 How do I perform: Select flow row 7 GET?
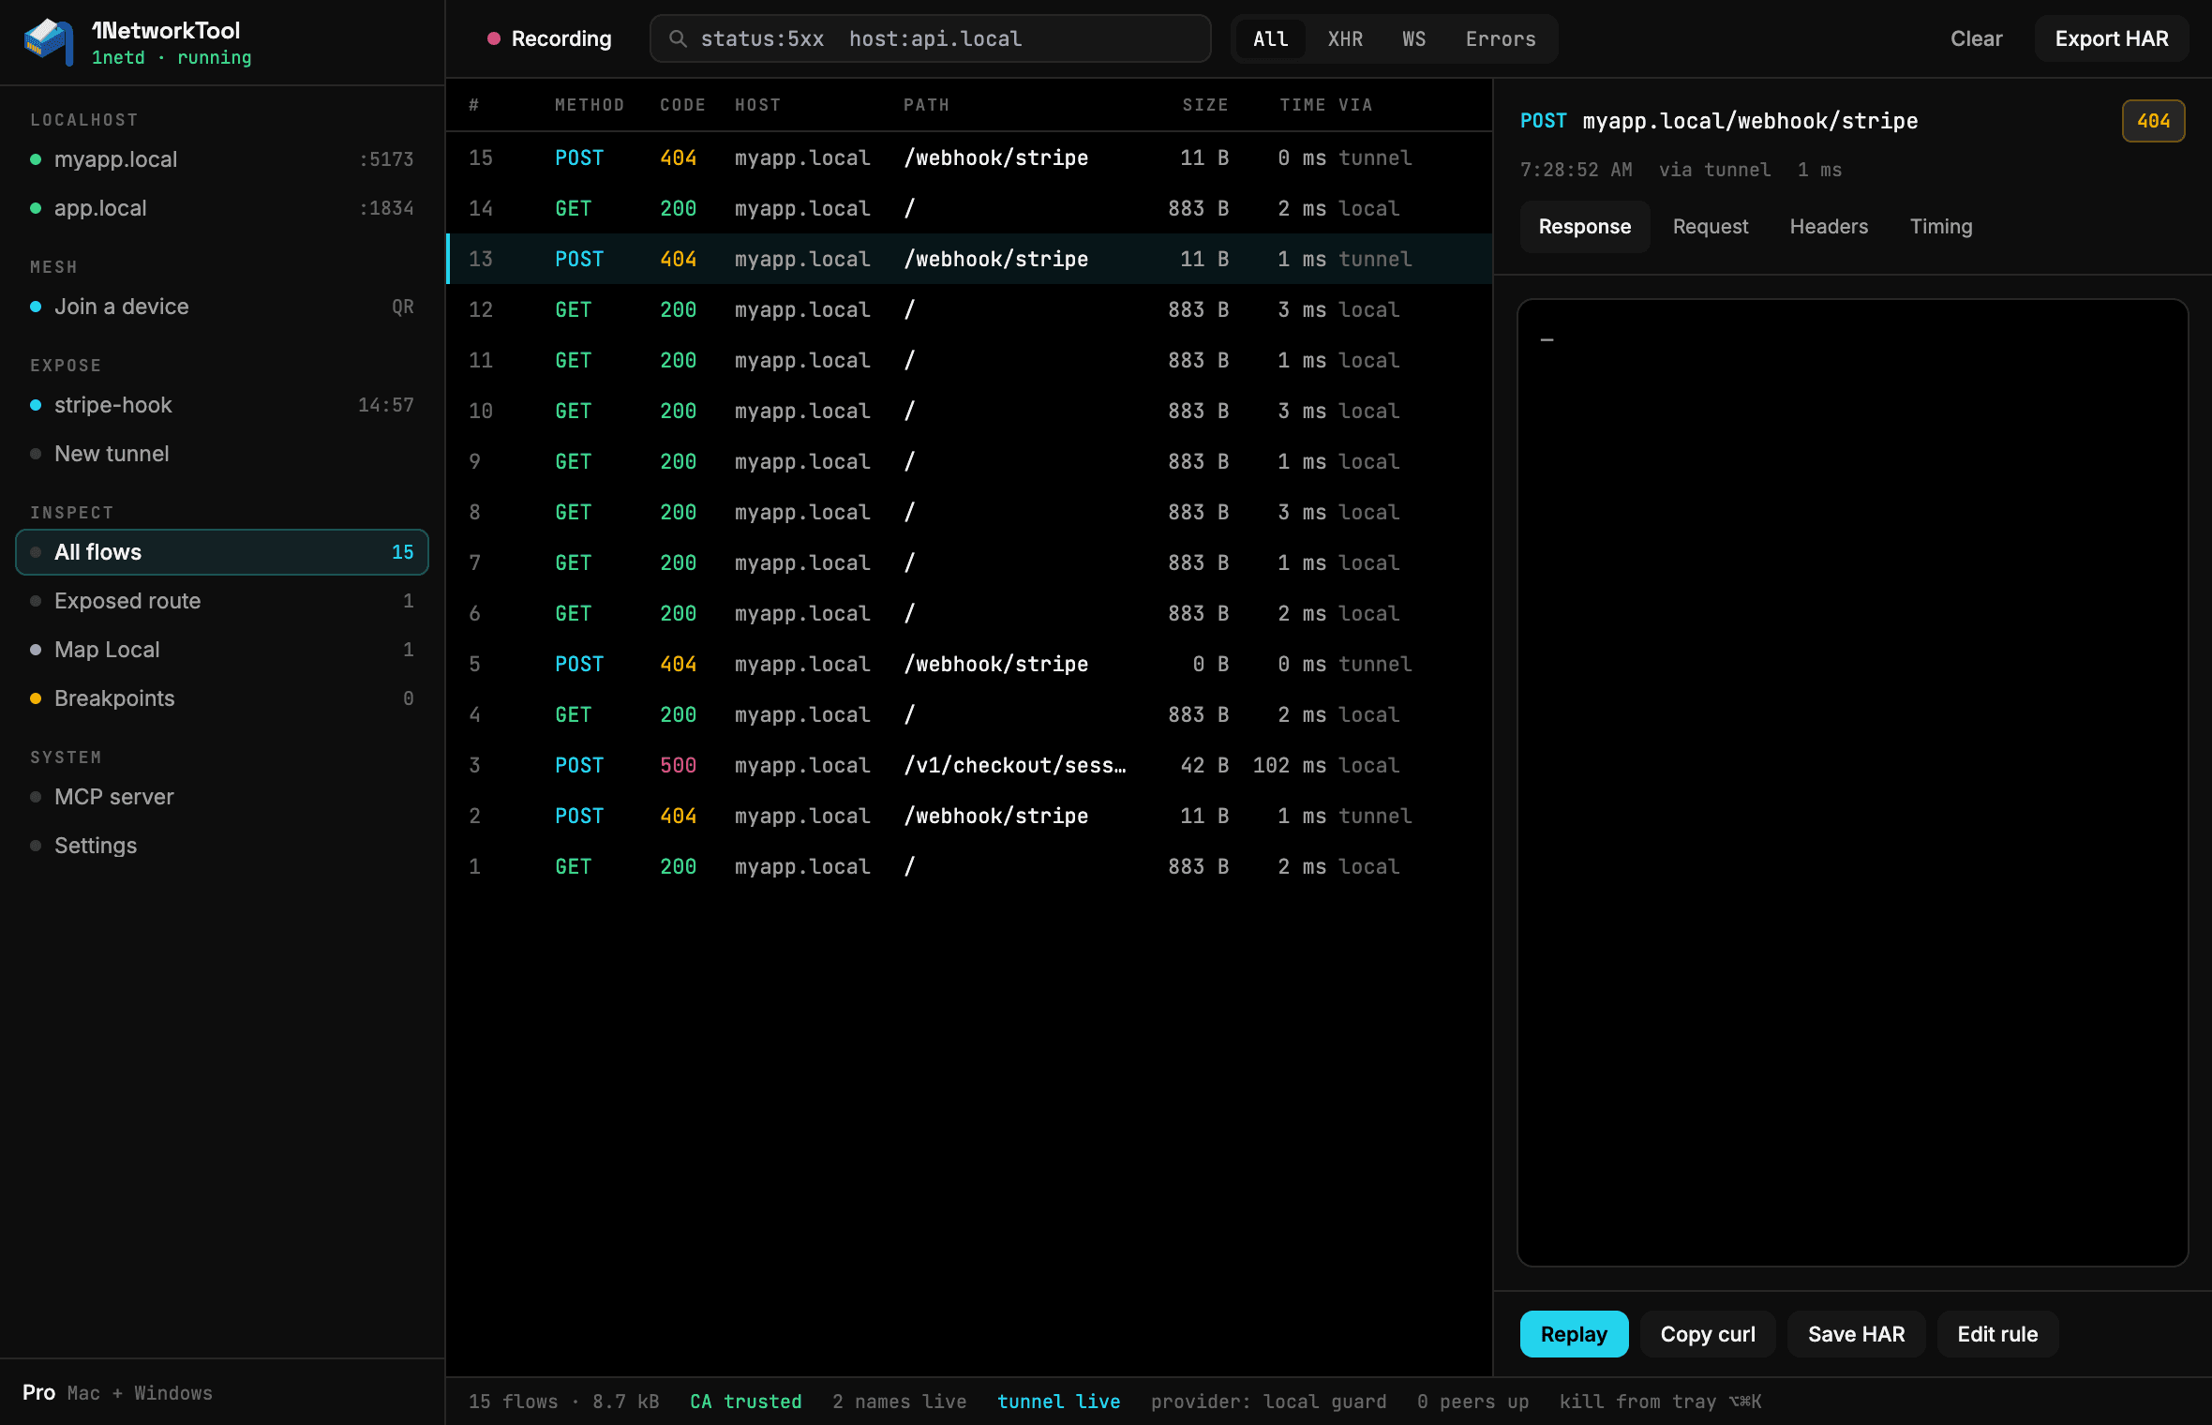(969, 562)
